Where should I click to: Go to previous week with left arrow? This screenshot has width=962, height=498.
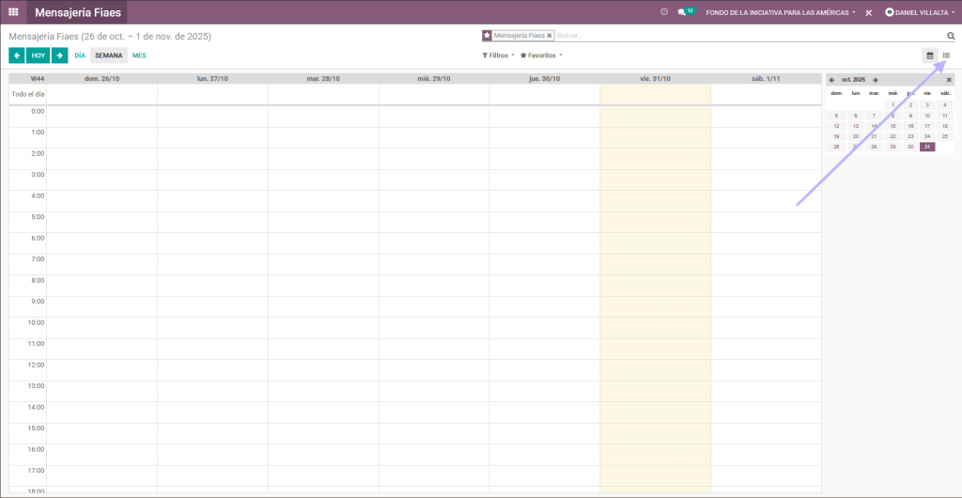(17, 55)
